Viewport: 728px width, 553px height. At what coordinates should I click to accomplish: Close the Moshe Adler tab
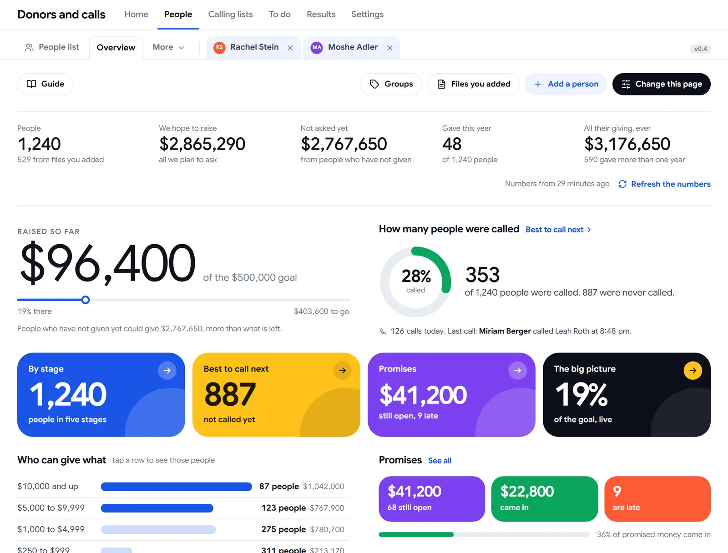pos(390,48)
